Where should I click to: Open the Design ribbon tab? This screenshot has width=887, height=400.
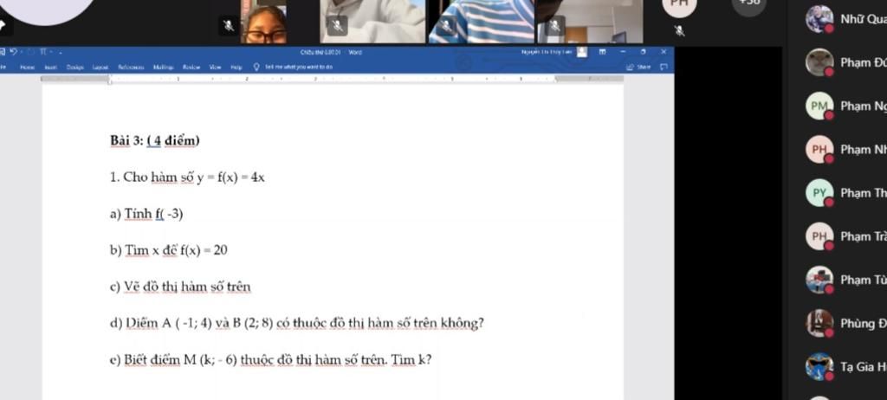(x=74, y=67)
